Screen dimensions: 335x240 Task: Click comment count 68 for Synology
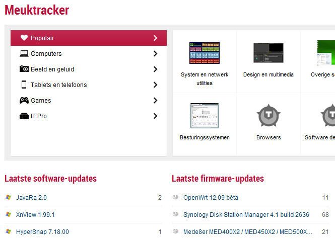[x=325, y=215]
